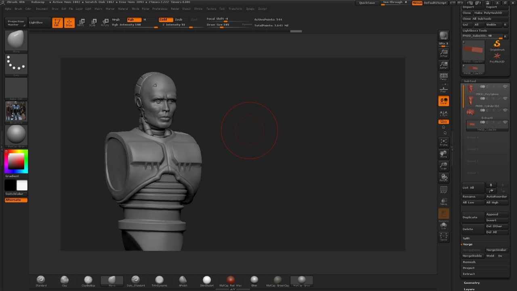Open the Preferences menu
The image size is (517, 291).
[x=160, y=8]
